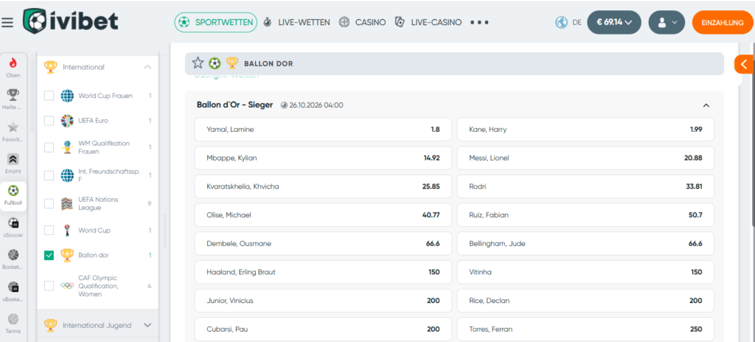
Task: Click the soccer ball icon in Ballon Dor header
Action: (215, 63)
